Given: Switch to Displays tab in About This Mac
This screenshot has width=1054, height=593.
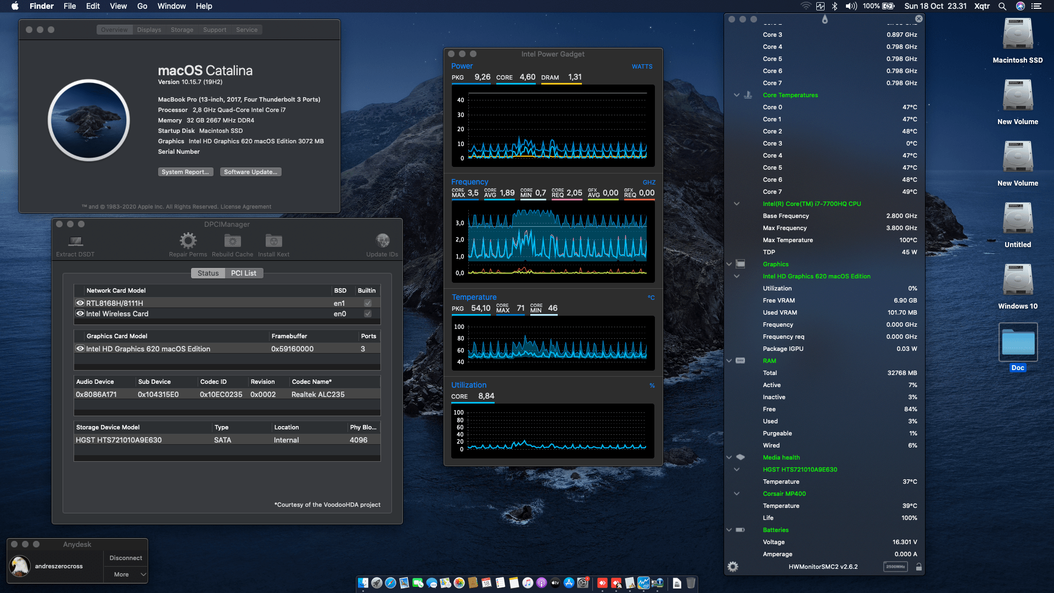Looking at the screenshot, I should pyautogui.click(x=149, y=30).
